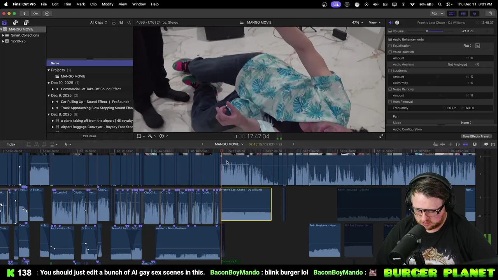498x280 pixels.
Task: Open the Pan Mode None dropdown
Action: click(466, 122)
